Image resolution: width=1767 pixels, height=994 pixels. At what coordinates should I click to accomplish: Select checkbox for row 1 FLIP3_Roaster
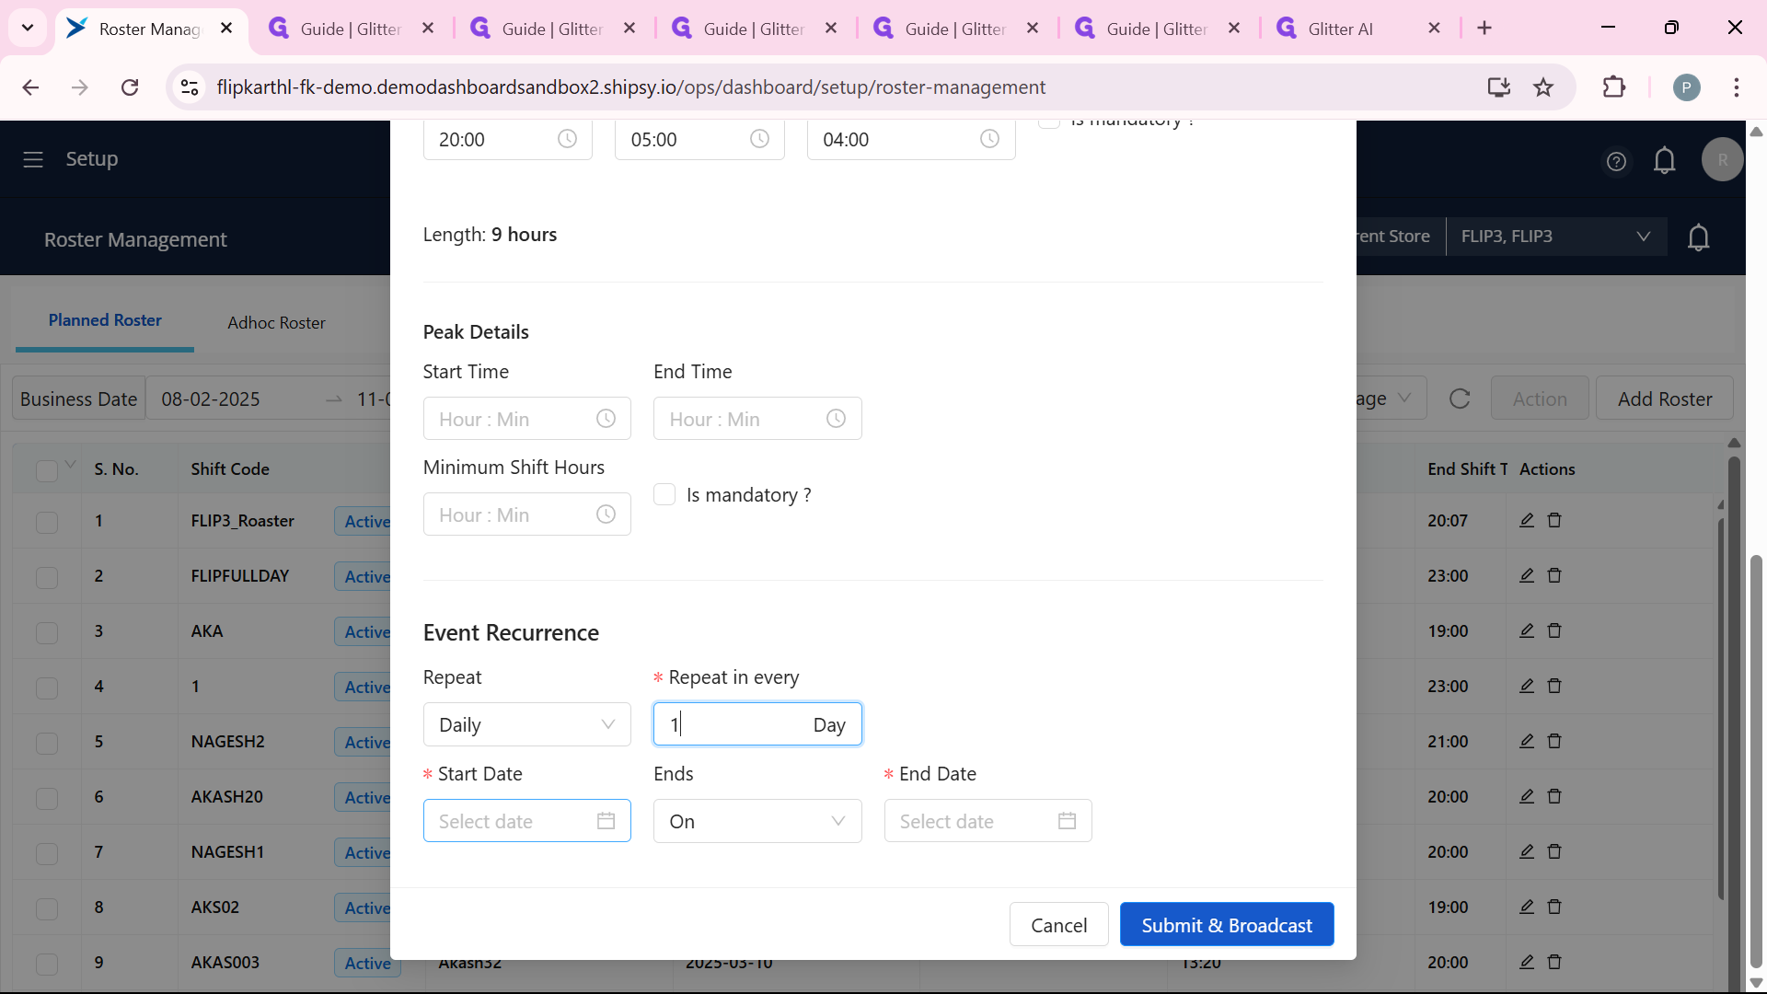(x=47, y=522)
